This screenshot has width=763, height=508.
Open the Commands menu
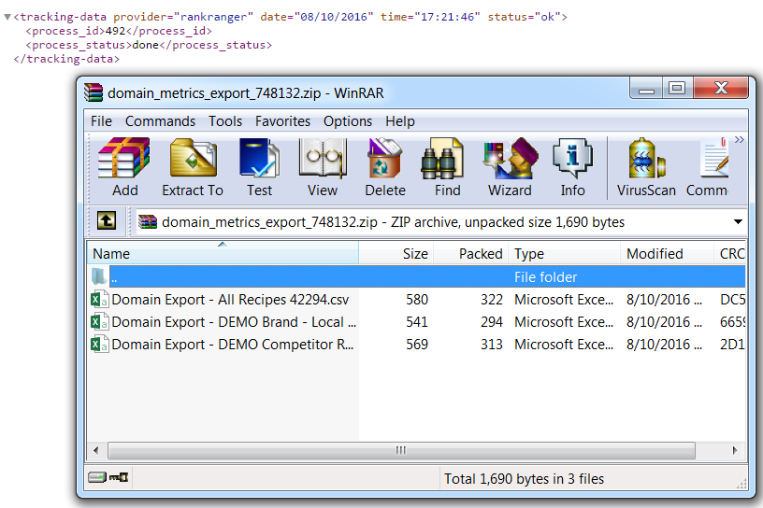coord(160,121)
